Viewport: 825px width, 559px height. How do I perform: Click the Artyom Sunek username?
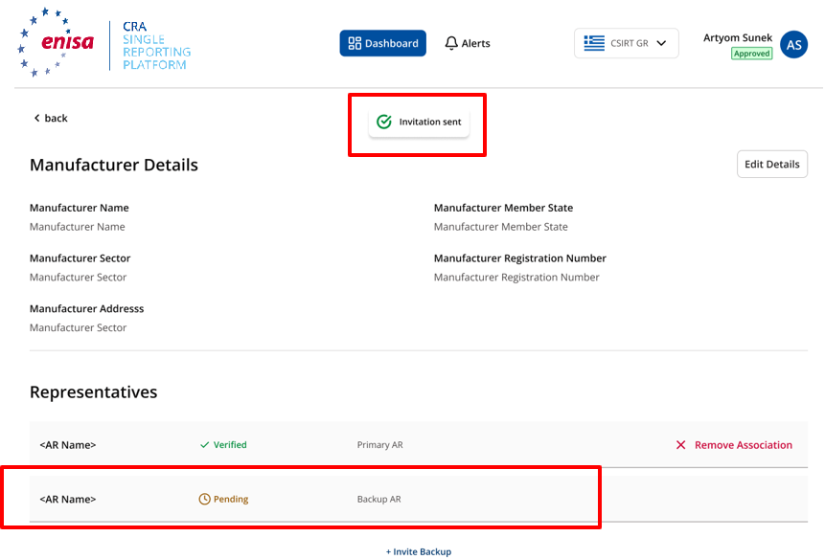click(738, 38)
